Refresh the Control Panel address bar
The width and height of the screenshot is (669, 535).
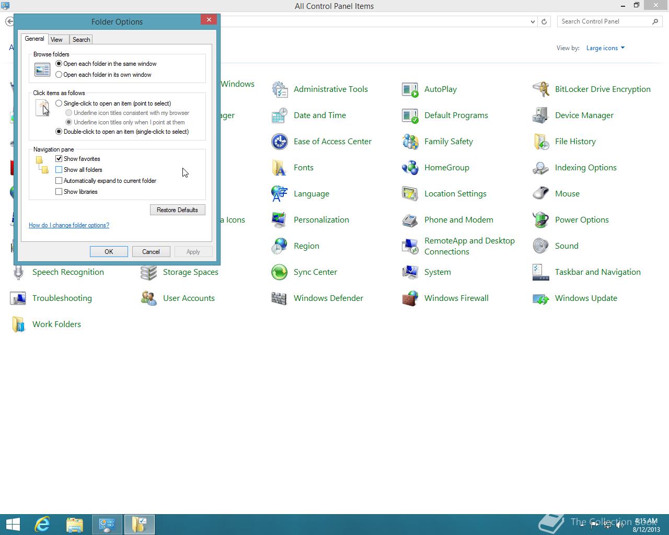[x=544, y=21]
